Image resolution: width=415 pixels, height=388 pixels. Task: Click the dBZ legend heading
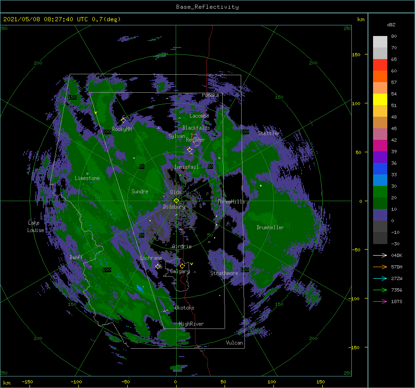pos(391,24)
